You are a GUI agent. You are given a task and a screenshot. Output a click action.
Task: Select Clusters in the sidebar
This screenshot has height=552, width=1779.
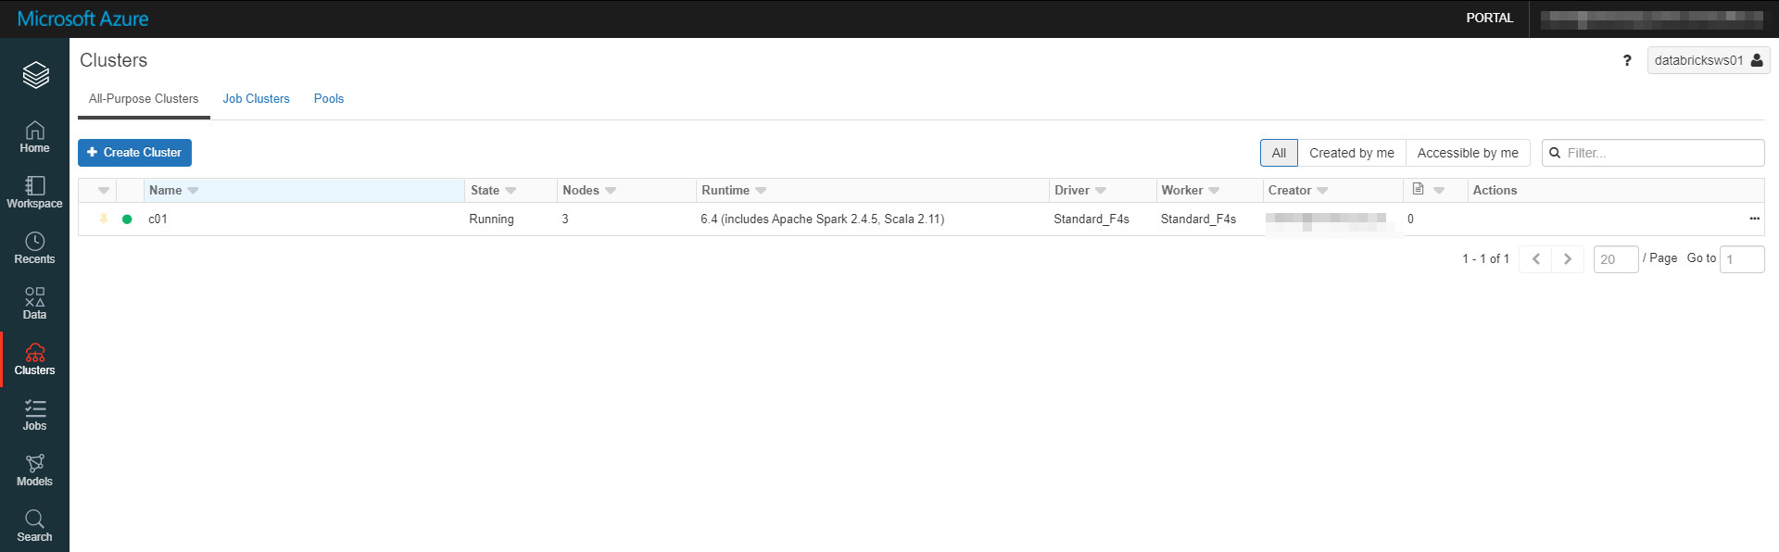click(x=34, y=359)
